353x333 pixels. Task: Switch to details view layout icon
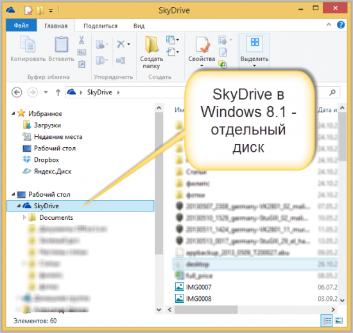(327, 320)
